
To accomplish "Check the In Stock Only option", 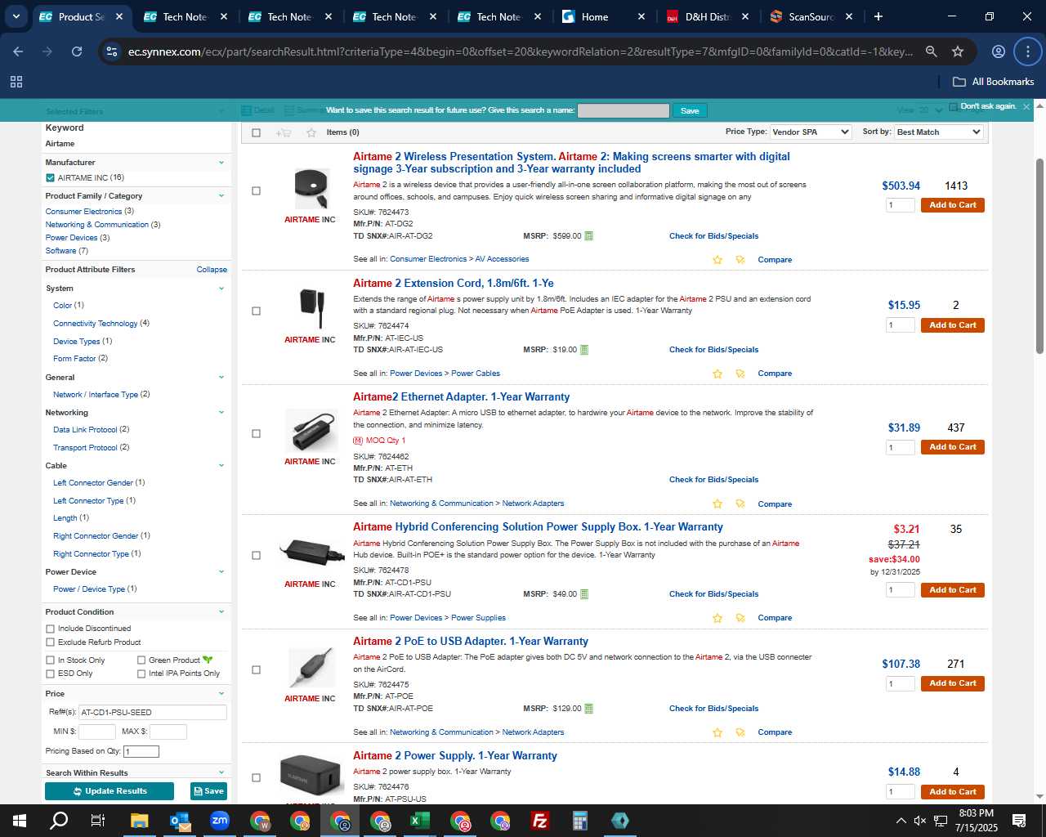I will 50,660.
